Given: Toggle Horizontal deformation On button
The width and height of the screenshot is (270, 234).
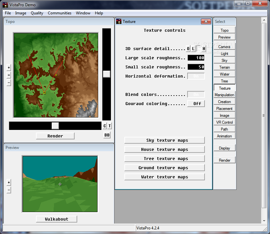Looking at the screenshot, I should click(x=196, y=76).
